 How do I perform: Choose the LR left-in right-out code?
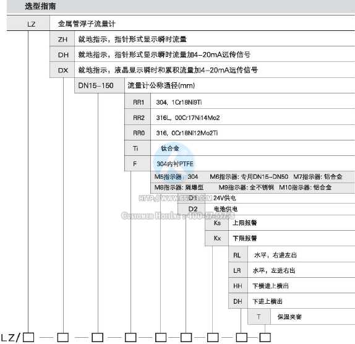[x=238, y=270]
